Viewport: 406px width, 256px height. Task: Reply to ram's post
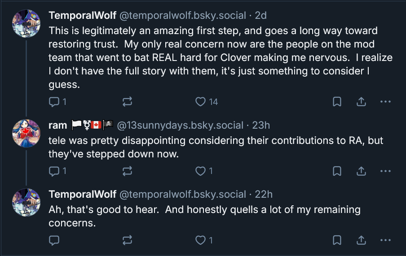(x=54, y=171)
